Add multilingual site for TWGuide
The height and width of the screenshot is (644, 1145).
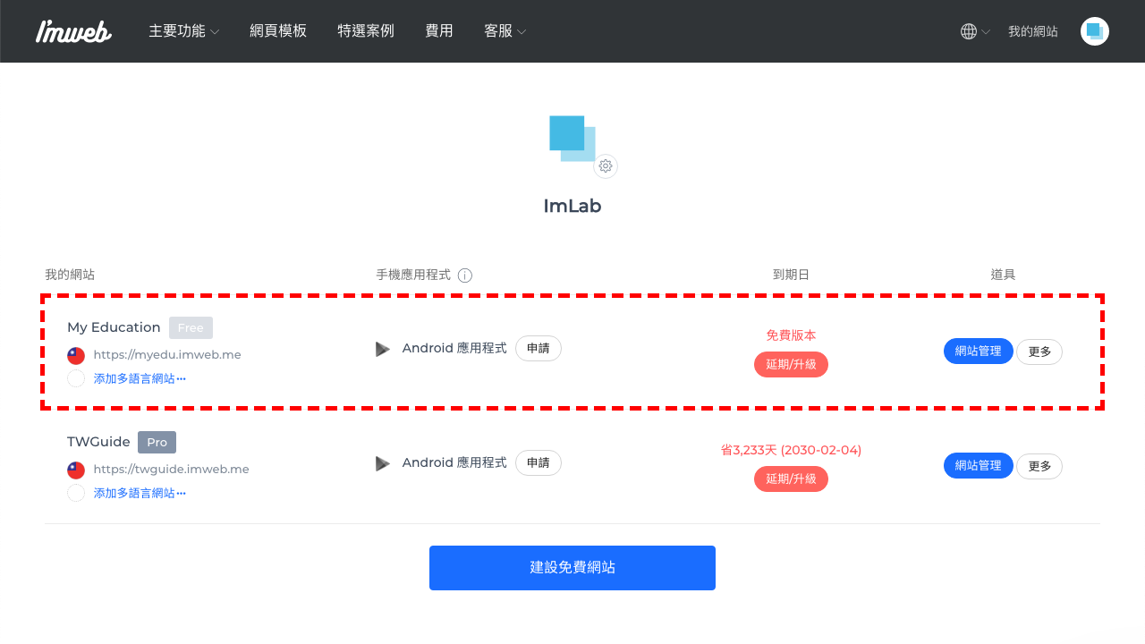(x=140, y=493)
